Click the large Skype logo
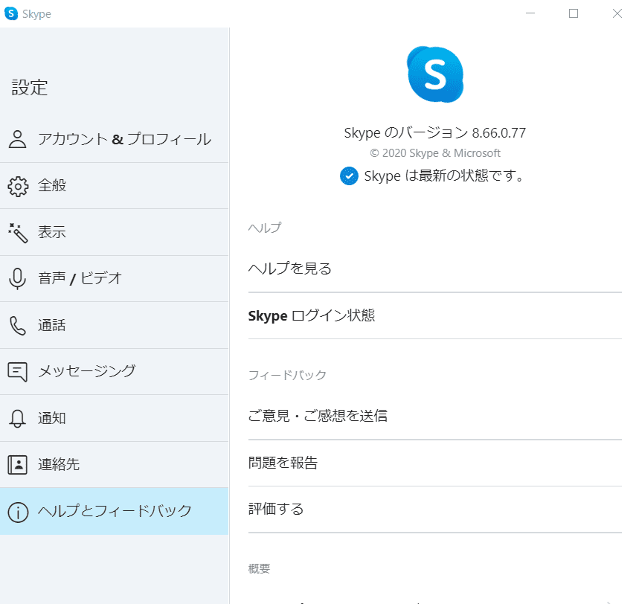 (435, 74)
